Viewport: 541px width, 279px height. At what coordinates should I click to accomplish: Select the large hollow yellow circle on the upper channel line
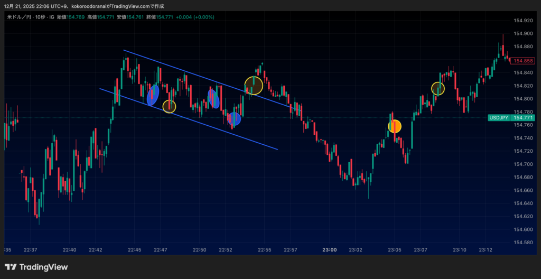(254, 86)
